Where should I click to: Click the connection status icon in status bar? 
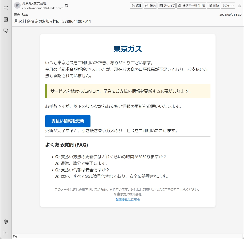click(15, 236)
